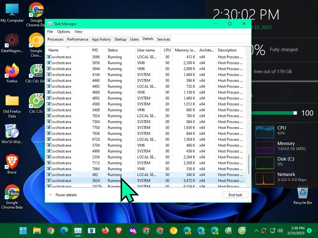Viewport: 318px width, 238px height.
Task: Click the Task Manager taskbar icon
Action: pos(78,230)
